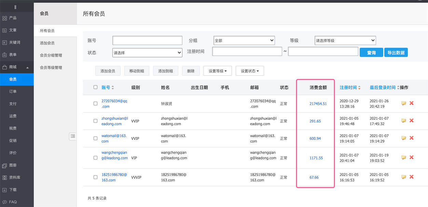Expand the 设置等级 dropdown button
The image size is (428, 207).
[217, 71]
